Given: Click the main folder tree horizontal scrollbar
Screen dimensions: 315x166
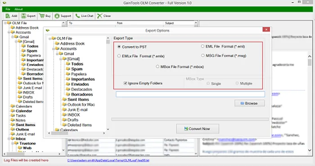Looking at the screenshot, I should click(x=32, y=154).
